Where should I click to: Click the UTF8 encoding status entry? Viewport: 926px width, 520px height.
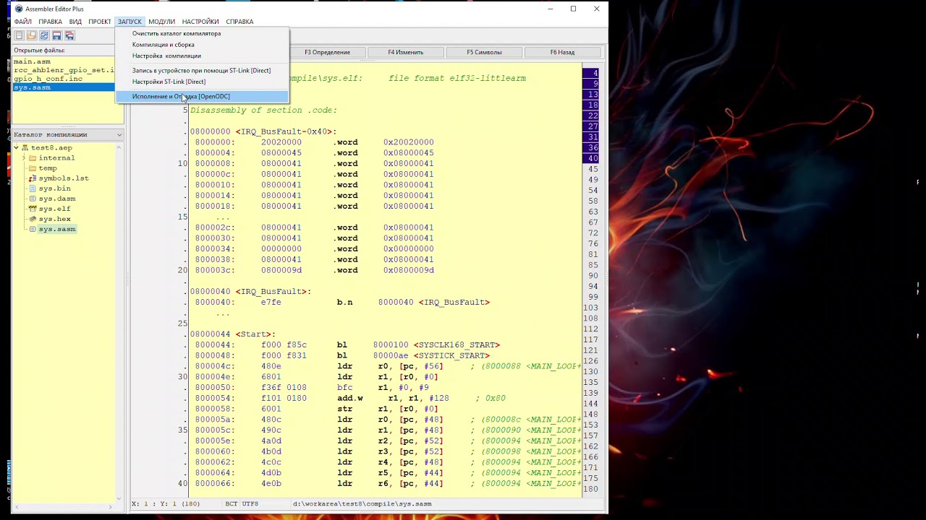(x=250, y=503)
